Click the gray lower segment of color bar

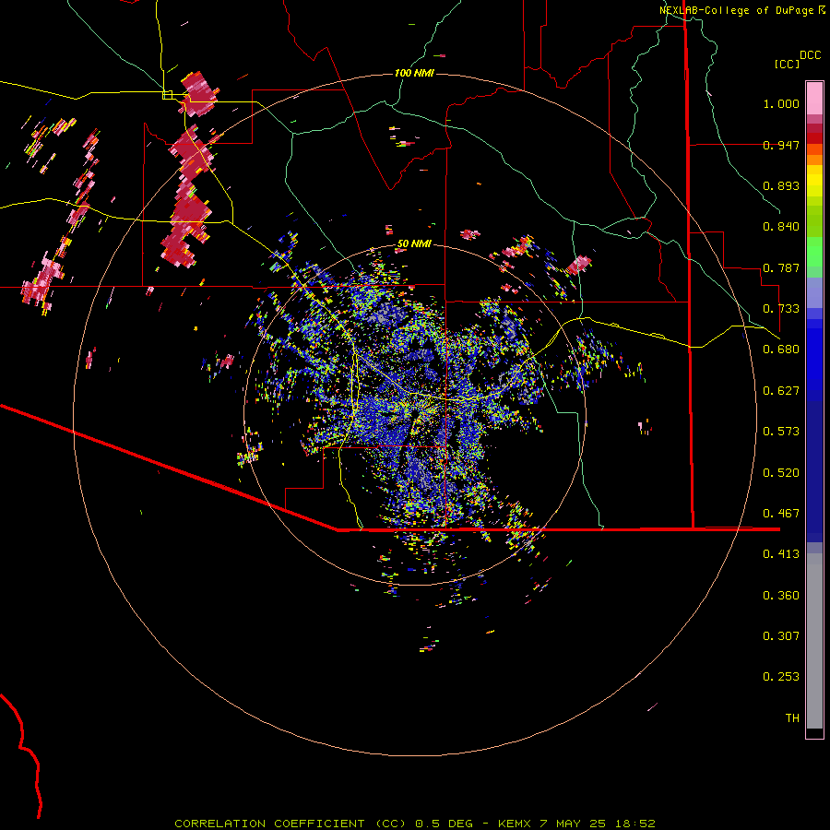point(814,641)
